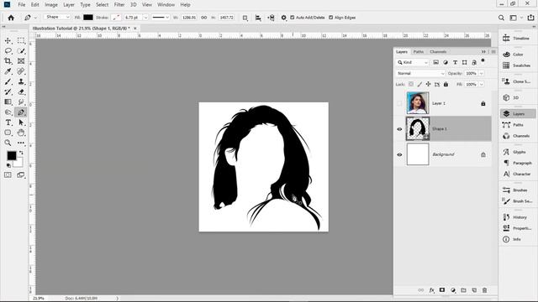Select the Move tool
The height and width of the screenshot is (302, 538).
(8, 41)
